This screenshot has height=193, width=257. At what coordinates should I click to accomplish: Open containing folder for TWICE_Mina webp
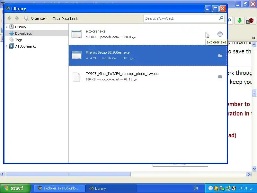coord(220,77)
